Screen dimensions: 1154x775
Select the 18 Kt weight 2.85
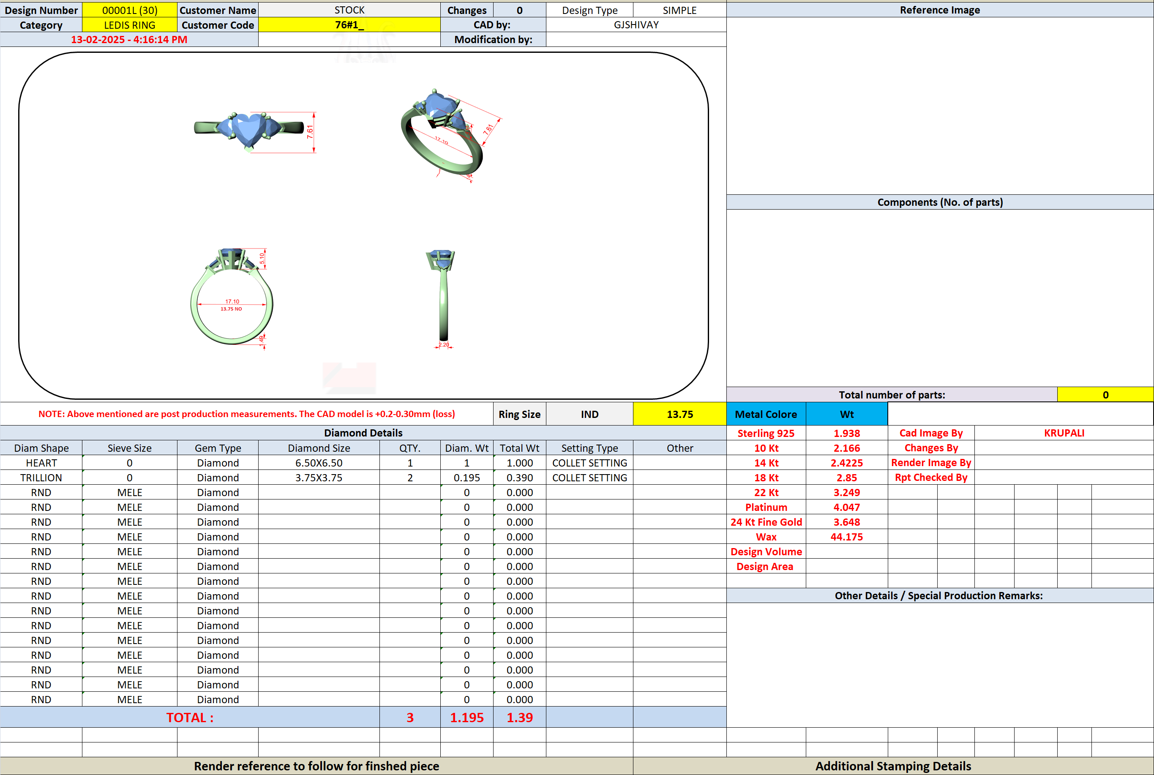click(847, 478)
